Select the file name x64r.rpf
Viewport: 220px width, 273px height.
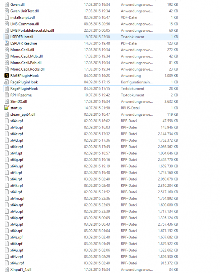tap(16, 231)
